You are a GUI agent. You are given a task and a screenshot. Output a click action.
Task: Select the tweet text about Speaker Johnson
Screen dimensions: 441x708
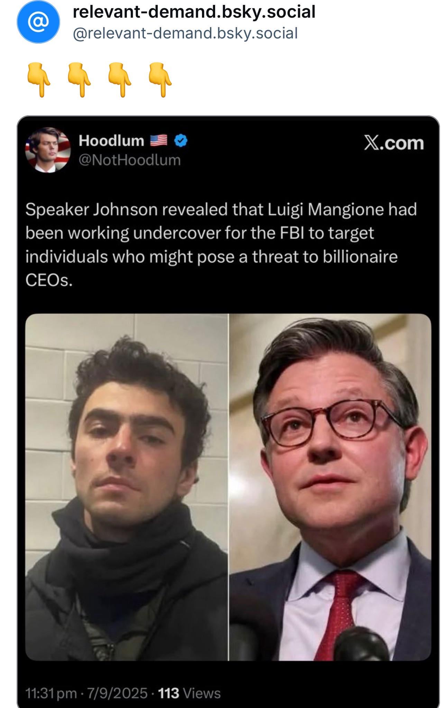tap(221, 245)
